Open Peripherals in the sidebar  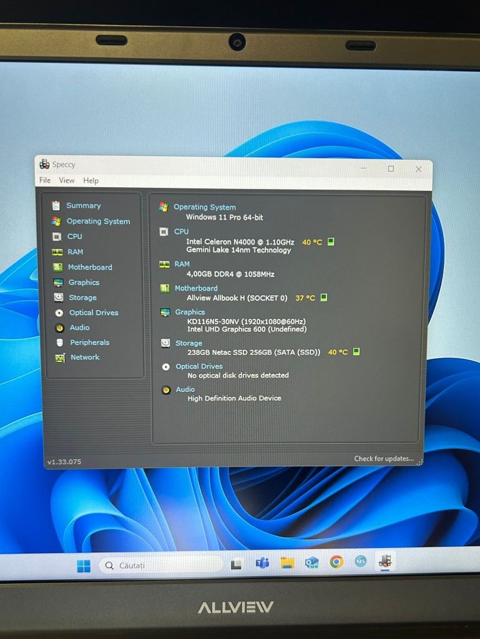point(90,343)
